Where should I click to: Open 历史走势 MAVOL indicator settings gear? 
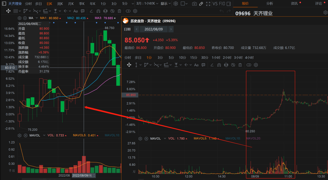coord(141,139)
